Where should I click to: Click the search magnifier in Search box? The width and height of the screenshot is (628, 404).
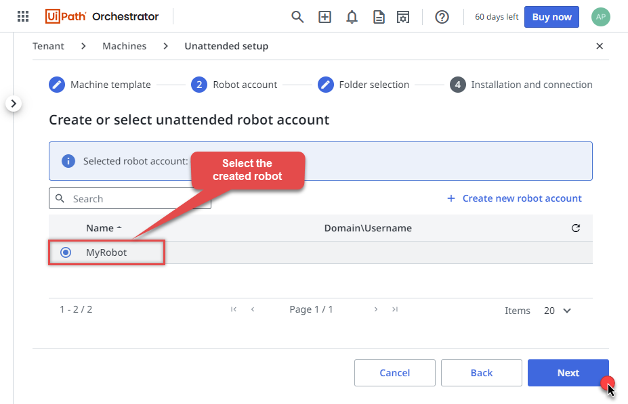(60, 198)
